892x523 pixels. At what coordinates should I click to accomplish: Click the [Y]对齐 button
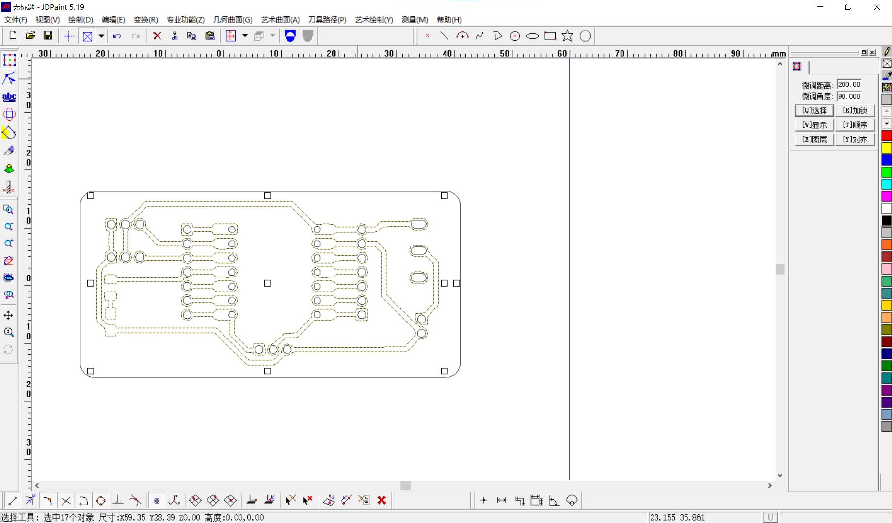(x=855, y=139)
